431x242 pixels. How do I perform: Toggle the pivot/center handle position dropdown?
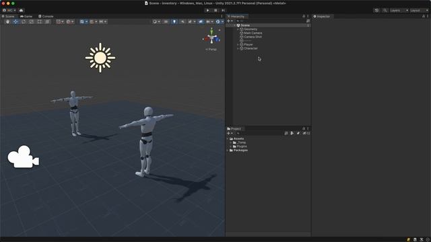pyautogui.click(x=60, y=22)
